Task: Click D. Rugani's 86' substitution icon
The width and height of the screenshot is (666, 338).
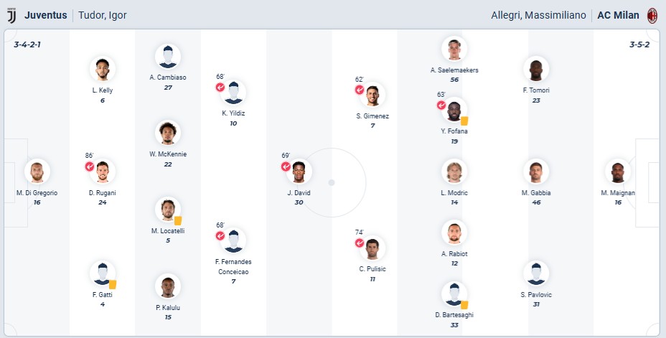Action: pos(90,166)
